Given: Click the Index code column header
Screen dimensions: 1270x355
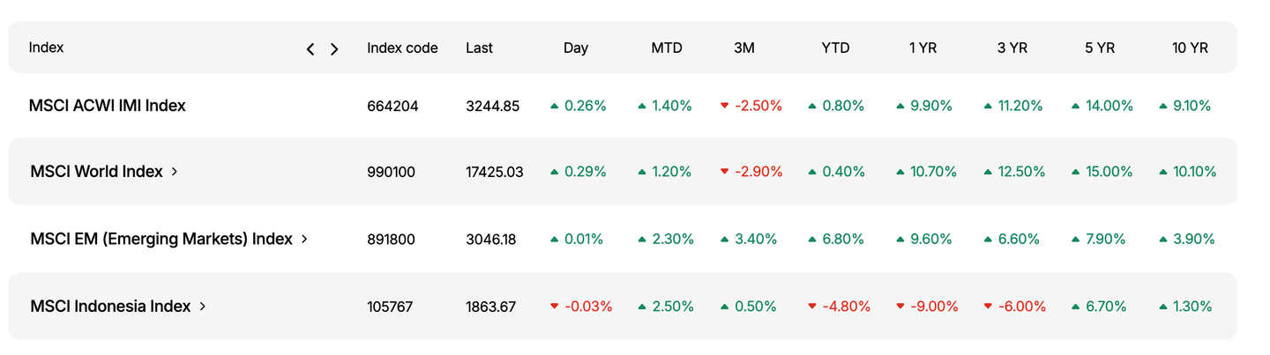Looking at the screenshot, I should [402, 48].
